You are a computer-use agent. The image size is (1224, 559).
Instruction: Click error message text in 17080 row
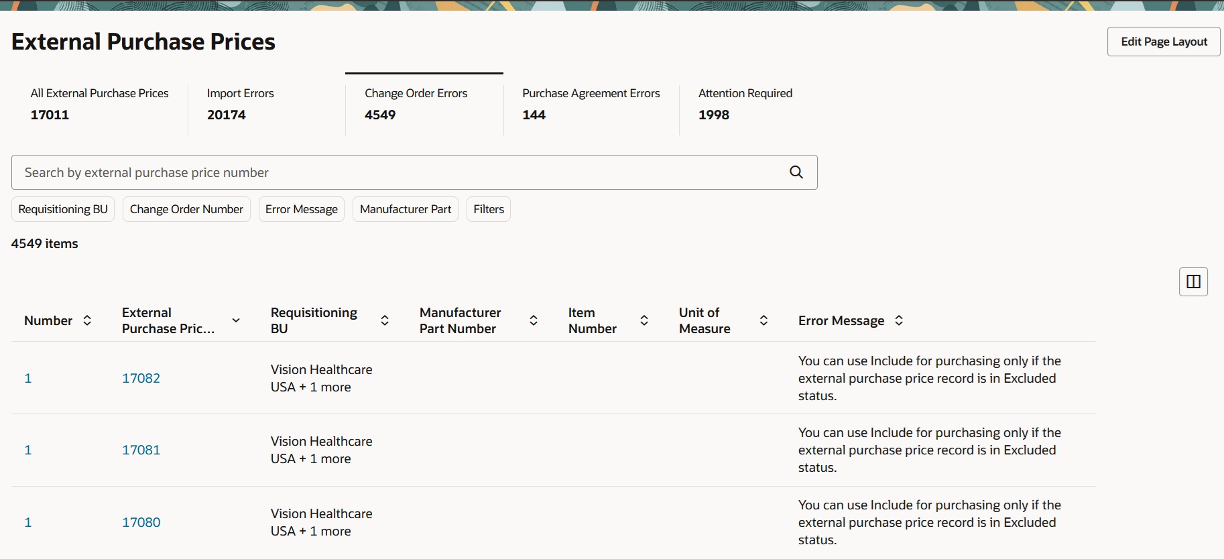(x=930, y=522)
